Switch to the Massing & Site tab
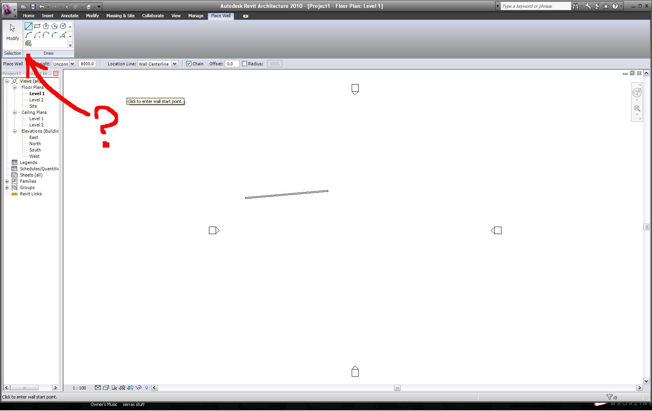This screenshot has width=652, height=411. (120, 16)
